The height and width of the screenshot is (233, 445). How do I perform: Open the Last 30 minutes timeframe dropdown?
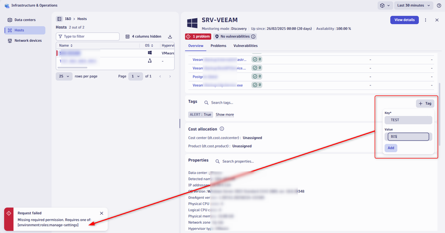pyautogui.click(x=413, y=5)
